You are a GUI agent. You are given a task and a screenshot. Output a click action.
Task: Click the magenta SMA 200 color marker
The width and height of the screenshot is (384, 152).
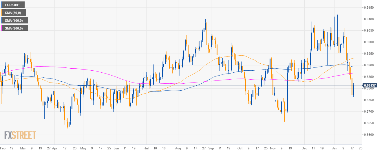pyautogui.click(x=2, y=28)
